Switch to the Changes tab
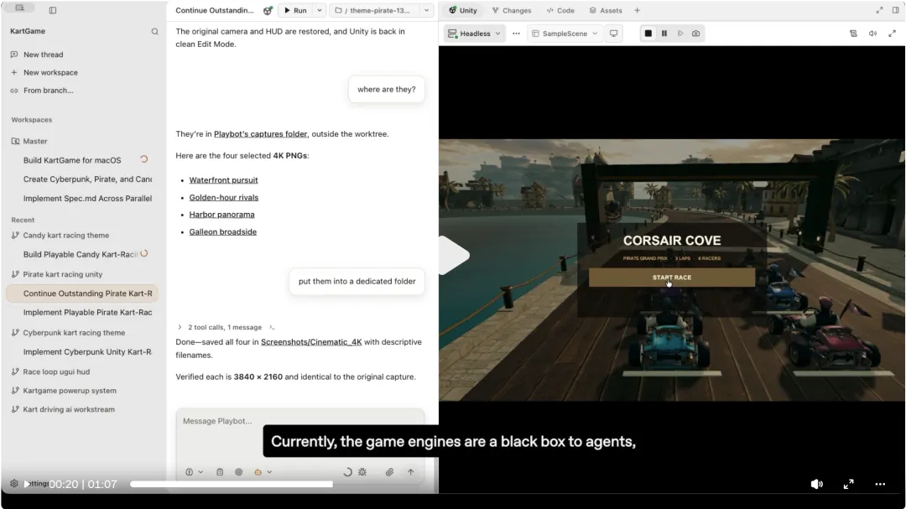This screenshot has height=509, width=906. coord(512,10)
